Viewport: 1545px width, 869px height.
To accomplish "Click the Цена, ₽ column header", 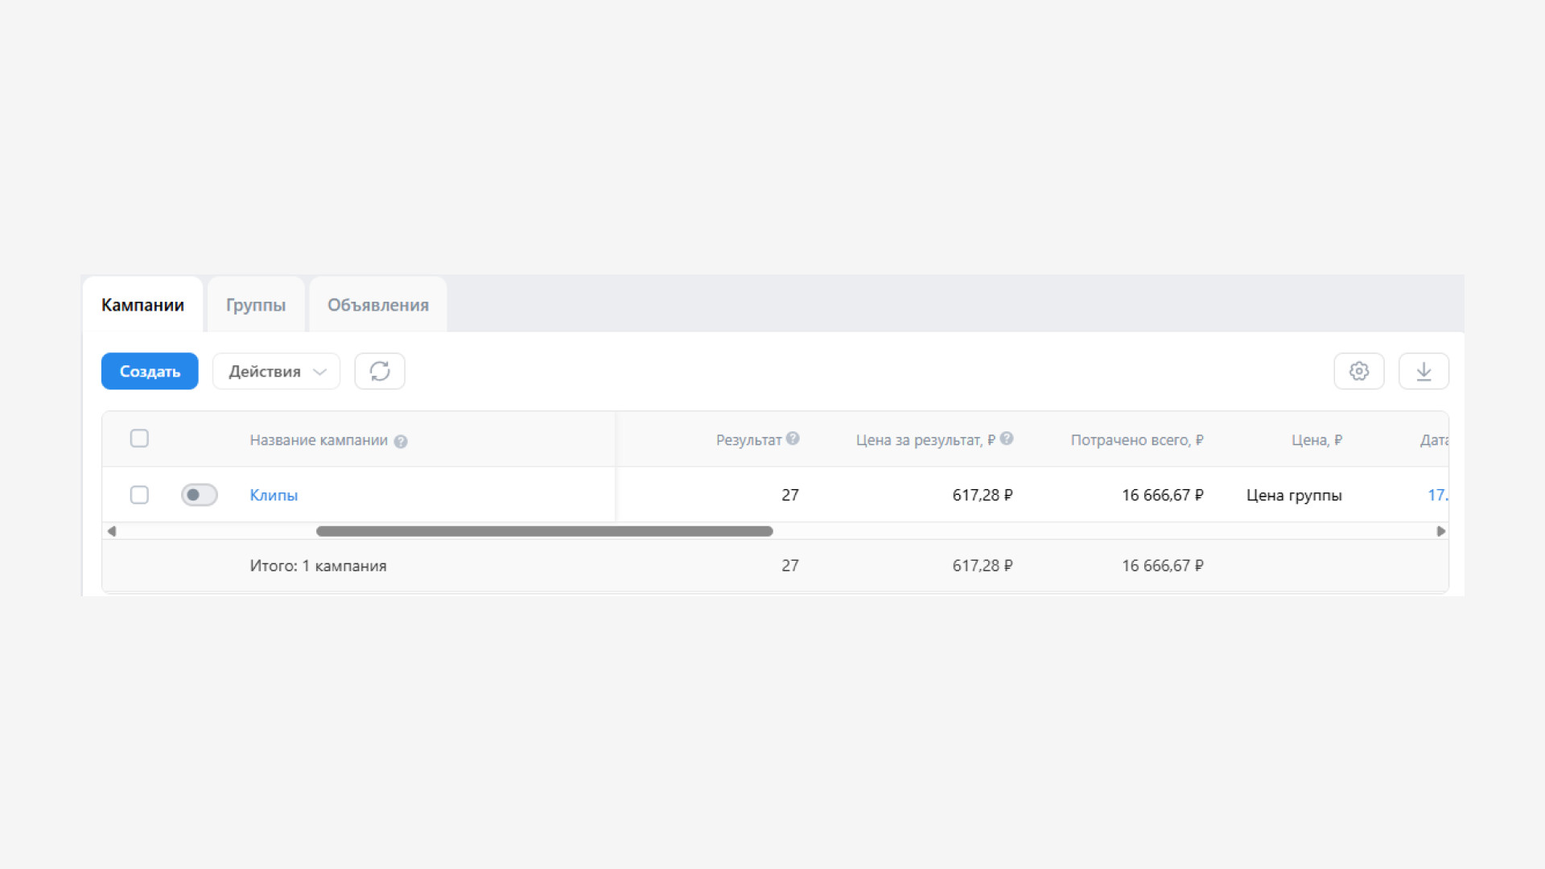I will [x=1316, y=440].
